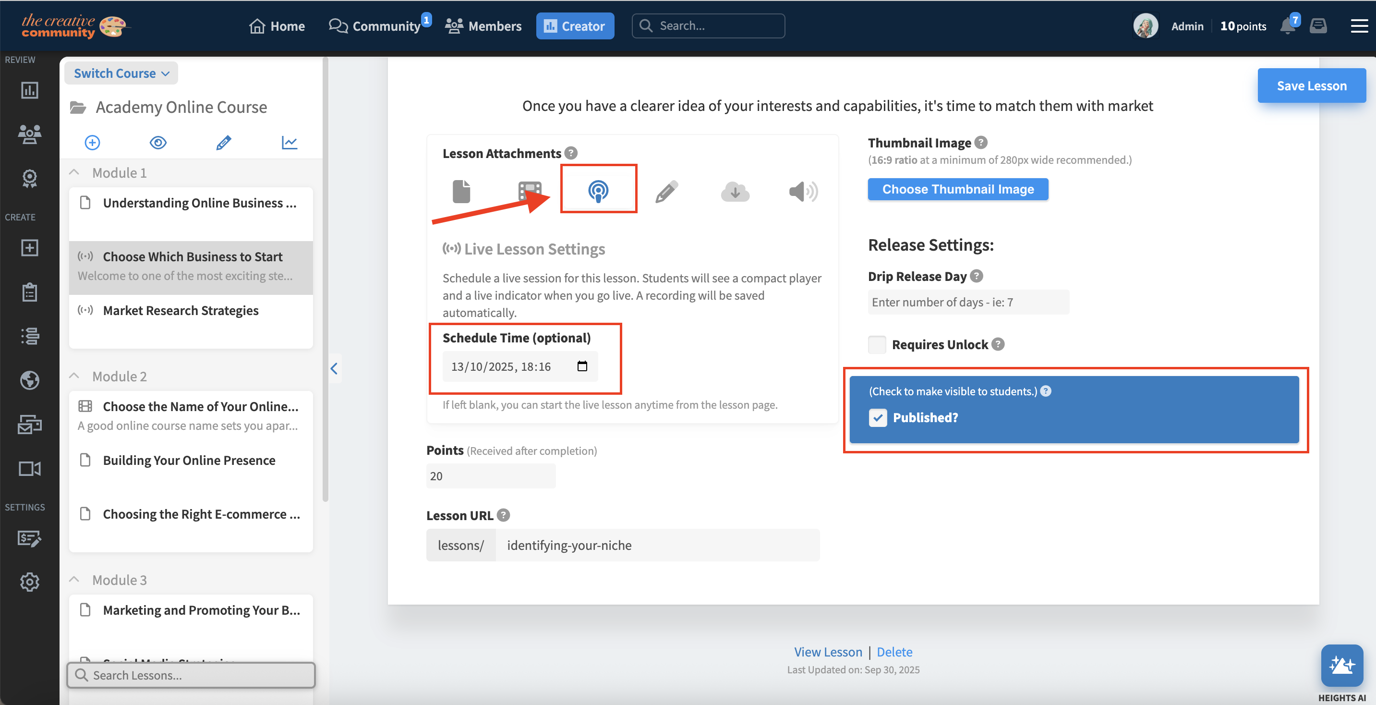
Task: Click the pencil edit attachment icon
Action: click(x=666, y=191)
